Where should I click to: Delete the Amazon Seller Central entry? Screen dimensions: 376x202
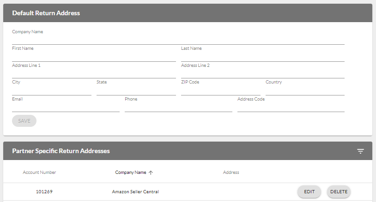pos(339,192)
